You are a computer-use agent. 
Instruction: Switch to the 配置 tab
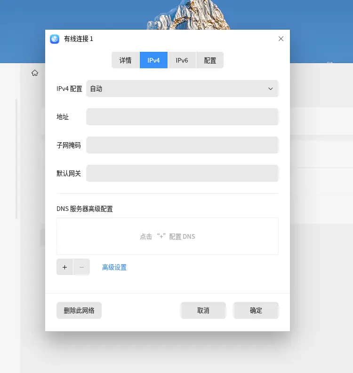210,60
